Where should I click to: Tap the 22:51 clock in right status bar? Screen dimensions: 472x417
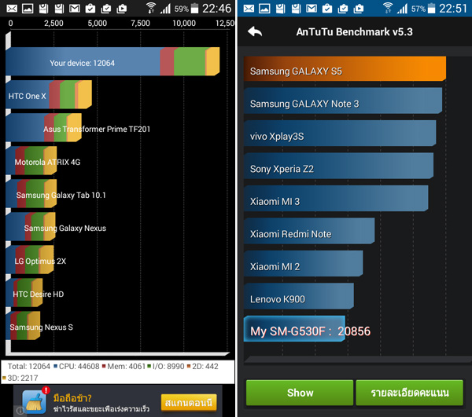pos(453,9)
